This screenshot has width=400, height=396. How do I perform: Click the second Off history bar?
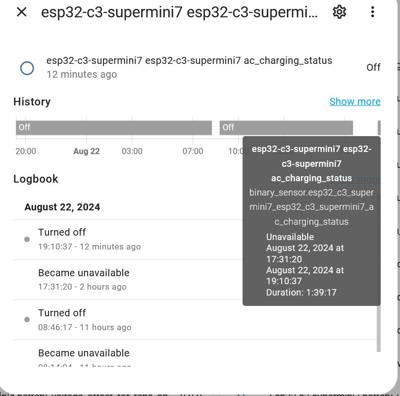[x=286, y=128]
